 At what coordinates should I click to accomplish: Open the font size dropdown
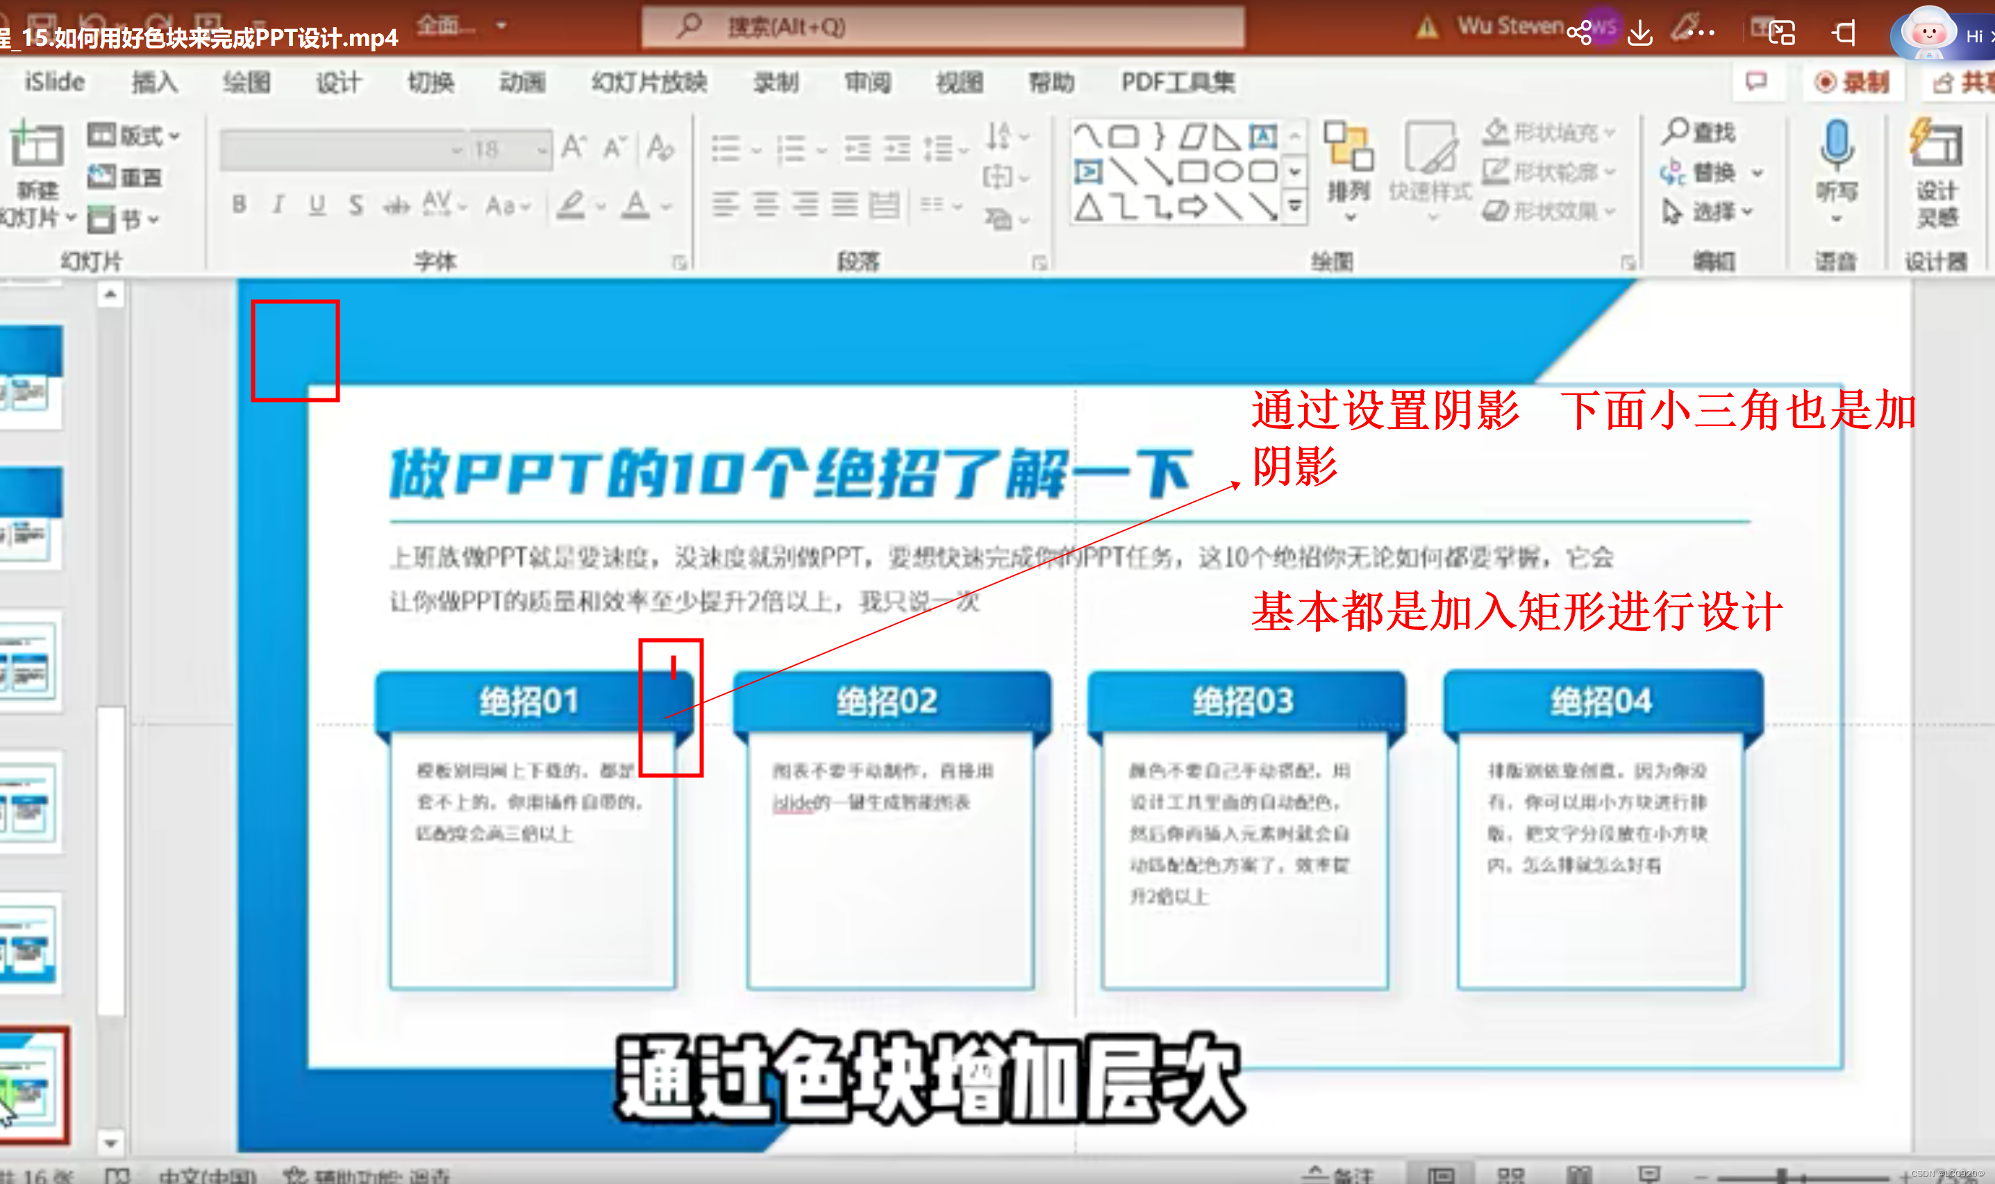pyautogui.click(x=542, y=149)
